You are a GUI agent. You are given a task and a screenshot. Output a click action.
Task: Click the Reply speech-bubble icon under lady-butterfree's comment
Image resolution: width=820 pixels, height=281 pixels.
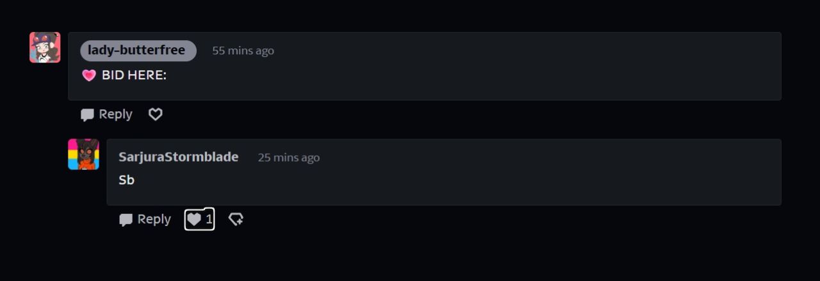tap(87, 115)
